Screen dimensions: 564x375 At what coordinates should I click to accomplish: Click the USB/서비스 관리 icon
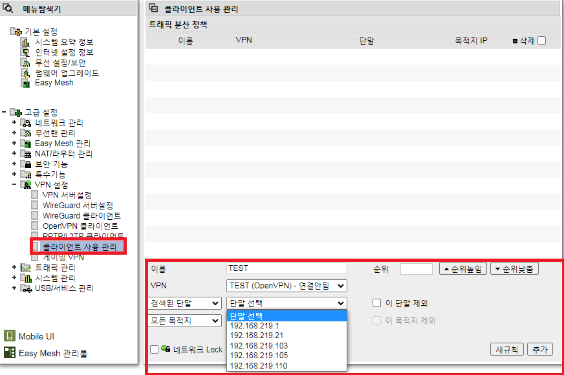(x=26, y=288)
